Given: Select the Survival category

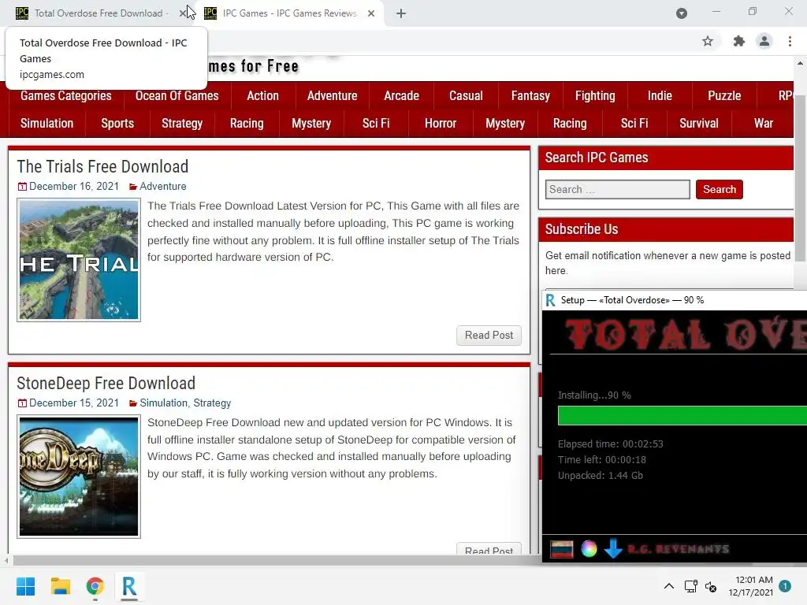Looking at the screenshot, I should pyautogui.click(x=699, y=124).
